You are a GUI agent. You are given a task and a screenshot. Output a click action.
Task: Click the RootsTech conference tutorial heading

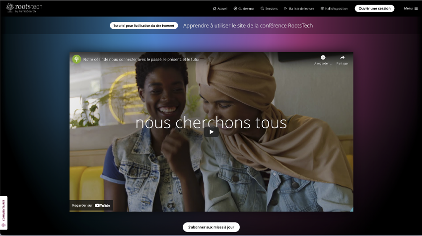coord(248,26)
